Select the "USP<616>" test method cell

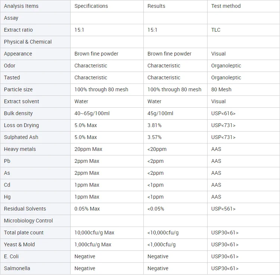tap(223, 113)
